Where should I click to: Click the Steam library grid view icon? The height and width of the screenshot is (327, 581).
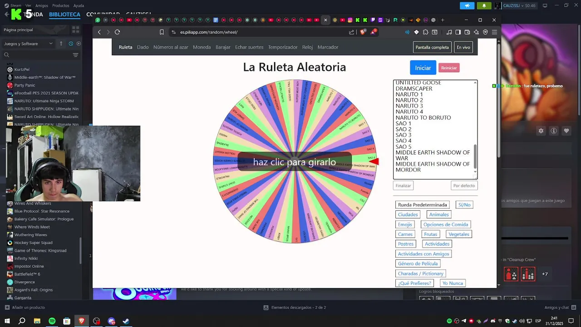tap(75, 30)
